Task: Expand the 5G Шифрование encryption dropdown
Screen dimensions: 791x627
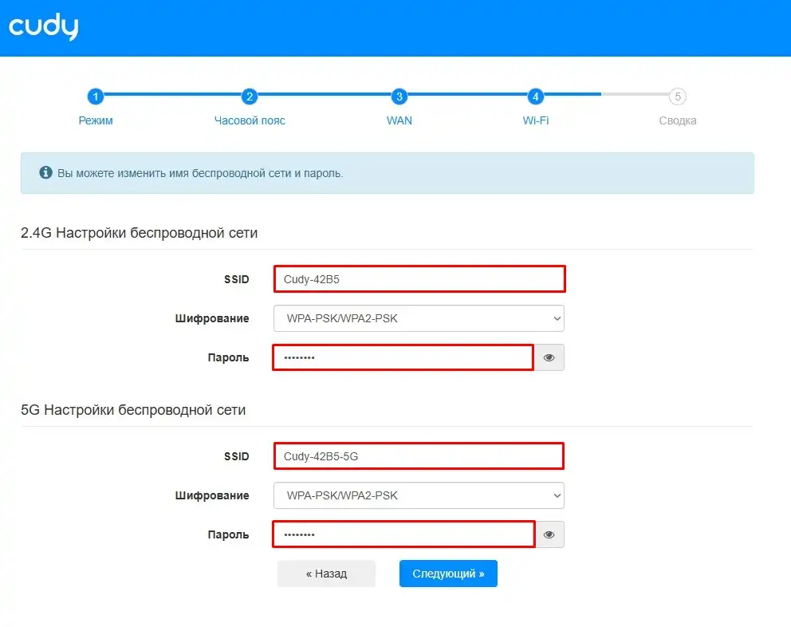Action: 419,495
